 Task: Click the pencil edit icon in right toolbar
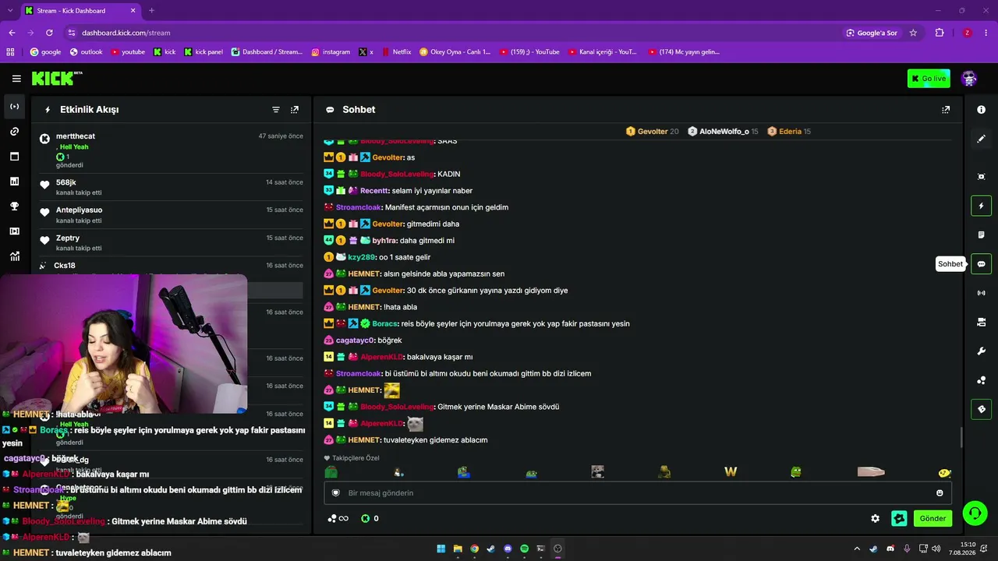coord(982,139)
